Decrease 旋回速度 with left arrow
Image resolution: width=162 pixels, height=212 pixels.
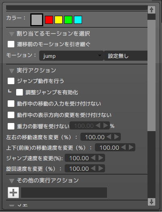pos(93,168)
